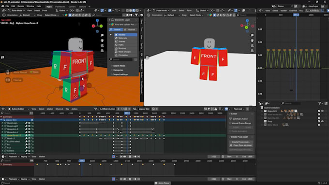
Task: Open the Window menu
Action: pyautogui.click(x=30, y=6)
